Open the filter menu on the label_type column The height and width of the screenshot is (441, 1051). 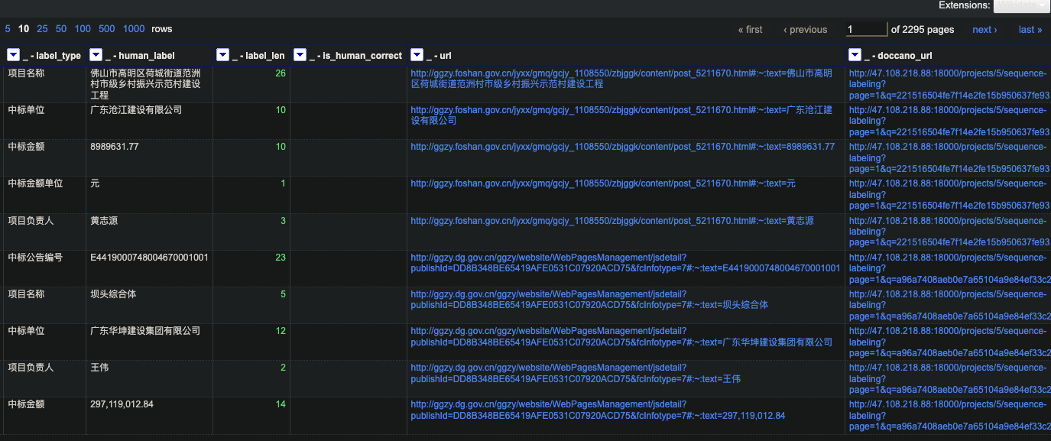tap(12, 54)
